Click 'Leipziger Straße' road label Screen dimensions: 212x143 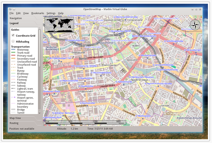107,86
